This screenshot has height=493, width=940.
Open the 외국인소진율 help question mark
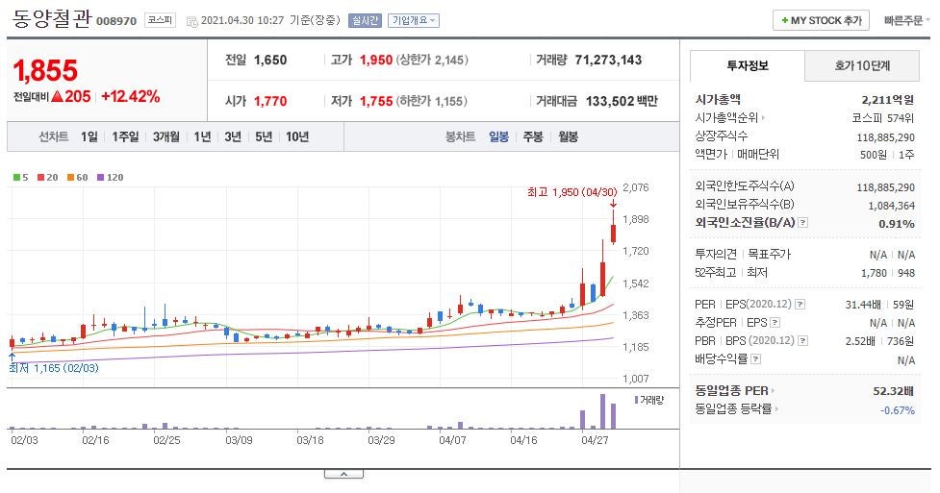(802, 223)
